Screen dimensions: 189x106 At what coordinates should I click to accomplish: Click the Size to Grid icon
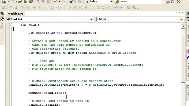(52, 7)
